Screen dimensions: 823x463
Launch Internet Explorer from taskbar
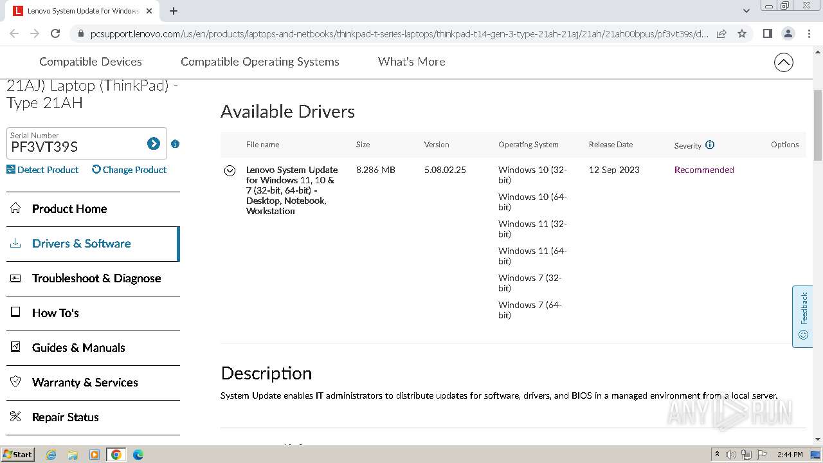51,455
